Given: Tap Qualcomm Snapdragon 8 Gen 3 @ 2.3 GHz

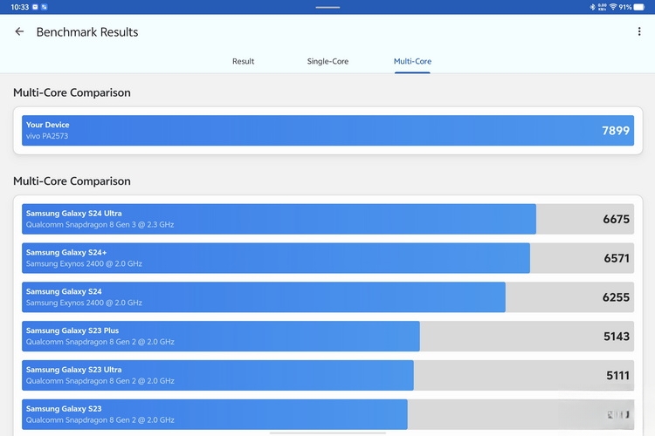Looking at the screenshot, I should click(x=100, y=224).
